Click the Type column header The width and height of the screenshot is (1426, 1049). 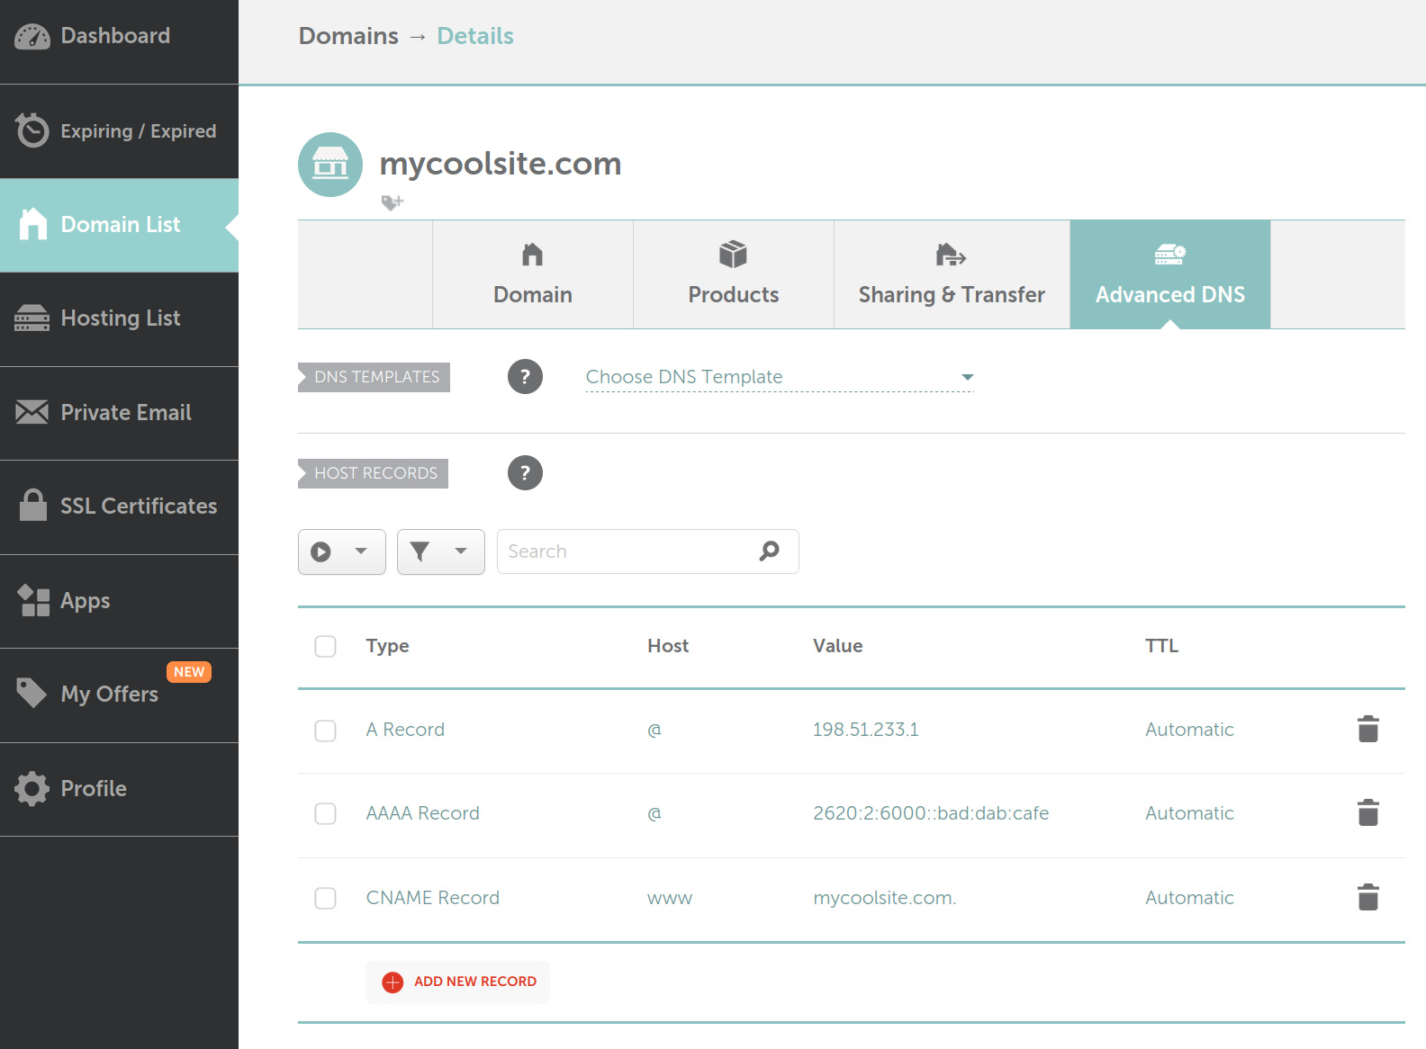coord(387,646)
